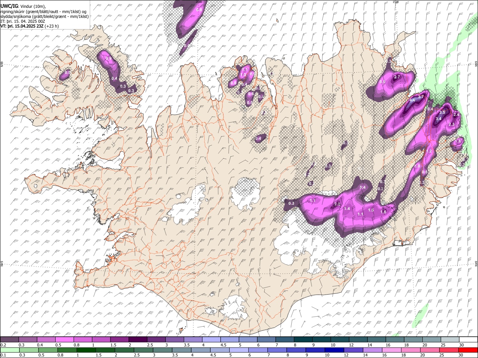Select the 'Vindur (10m)' text in the header
The width and height of the screenshot is (478, 358).
coord(32,6)
